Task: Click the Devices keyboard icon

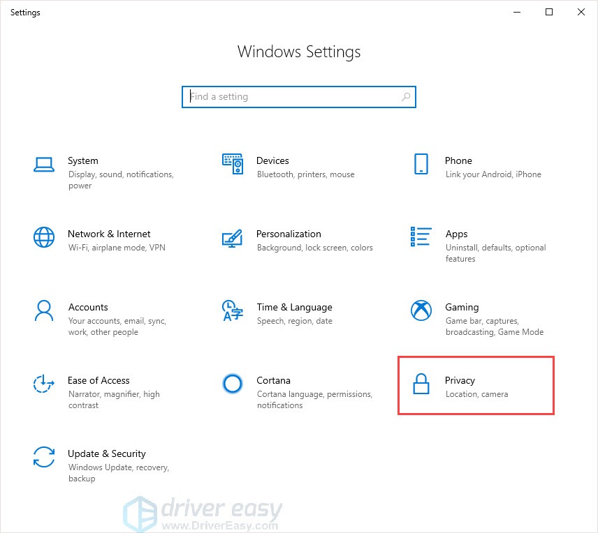Action: pos(233,165)
